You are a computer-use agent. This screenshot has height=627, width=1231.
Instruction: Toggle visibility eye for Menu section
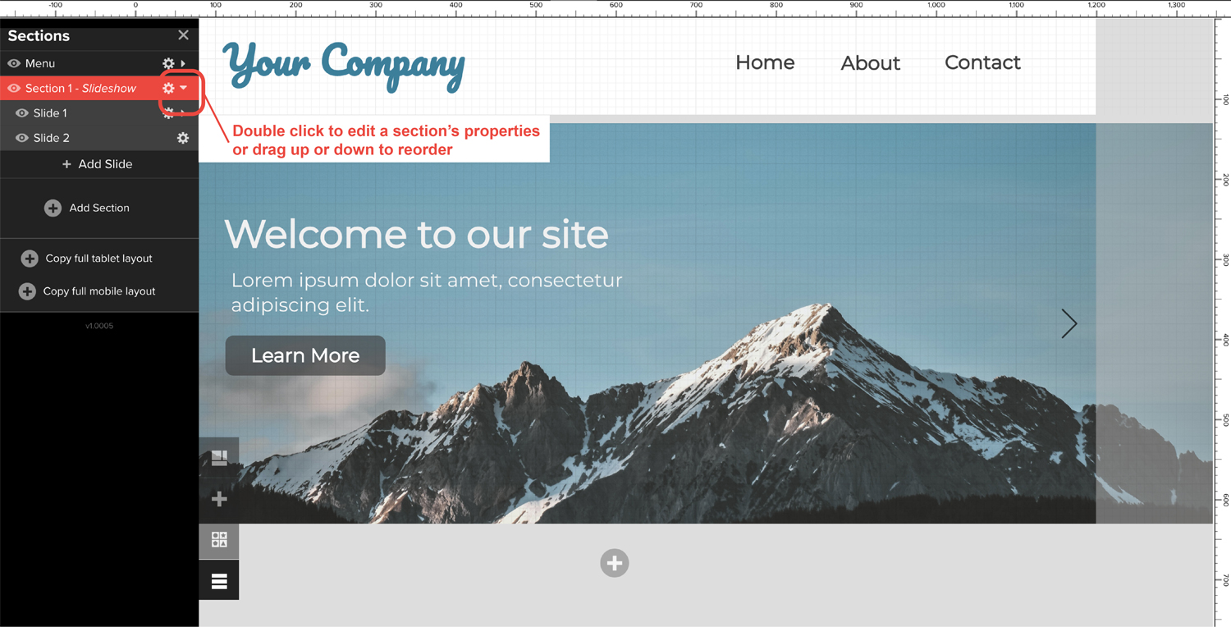[14, 63]
